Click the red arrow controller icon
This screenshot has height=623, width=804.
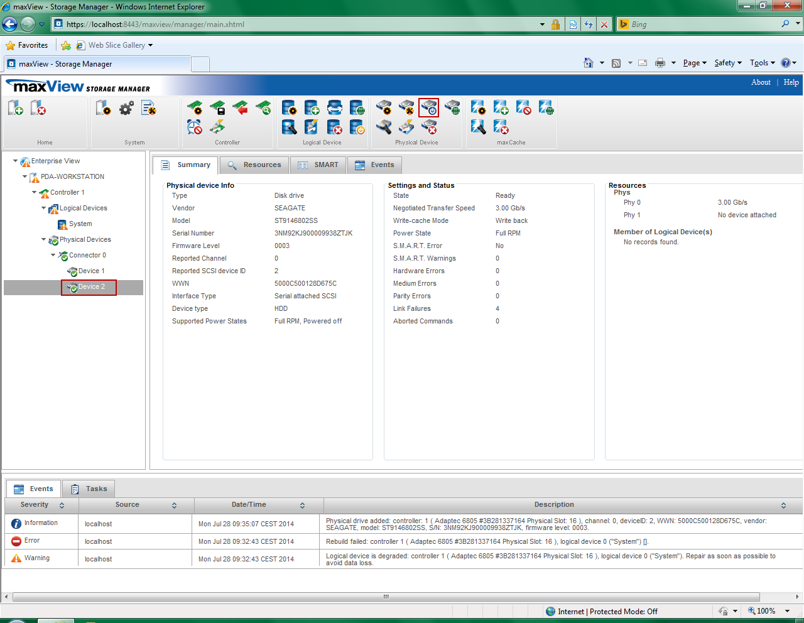(x=241, y=108)
